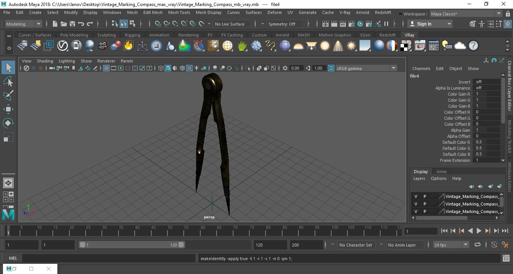The width and height of the screenshot is (513, 274).
Task: Click the V-Ray cloud rendering shelf icon
Action: click(x=460, y=46)
